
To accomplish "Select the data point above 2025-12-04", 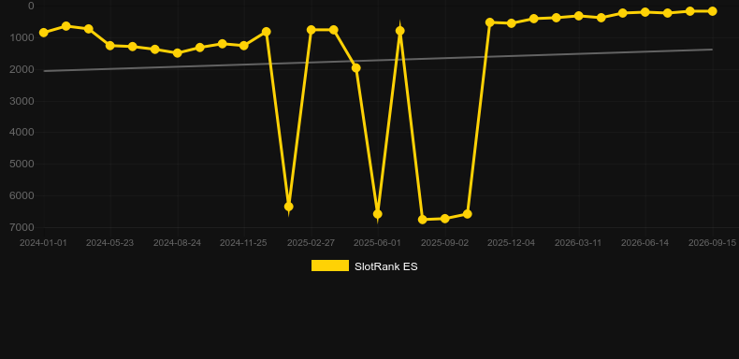I will pyautogui.click(x=512, y=23).
